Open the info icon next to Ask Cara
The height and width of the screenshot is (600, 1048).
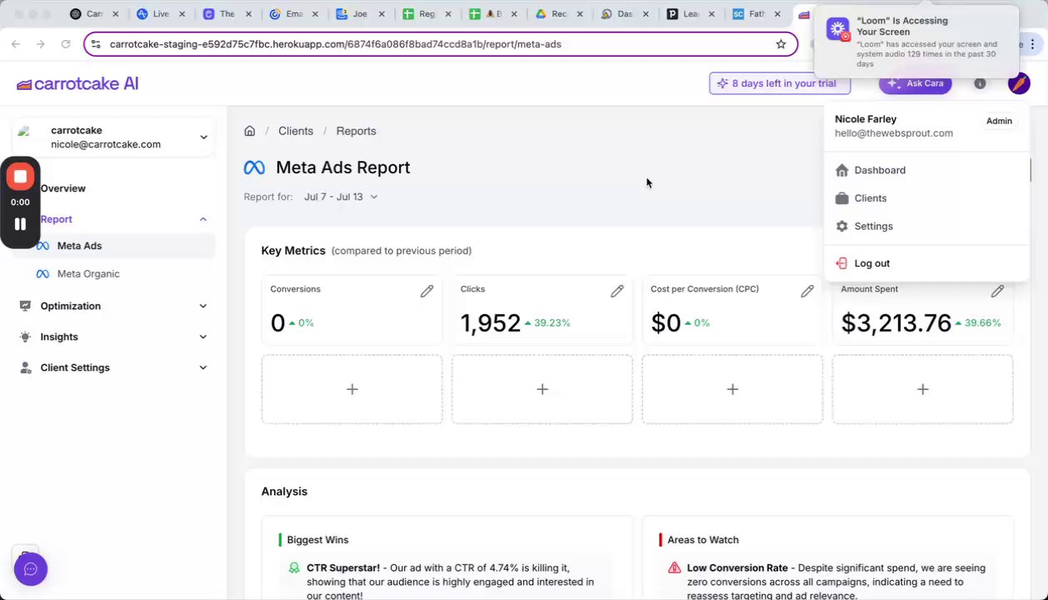coord(980,83)
